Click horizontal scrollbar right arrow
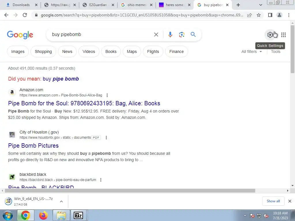The image size is (295, 221). tap(288, 191)
